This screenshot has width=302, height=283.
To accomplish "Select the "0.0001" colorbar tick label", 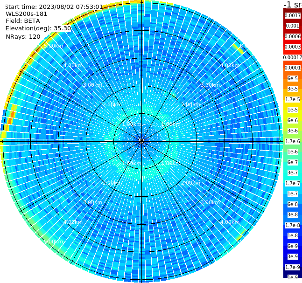I will click(293, 68).
